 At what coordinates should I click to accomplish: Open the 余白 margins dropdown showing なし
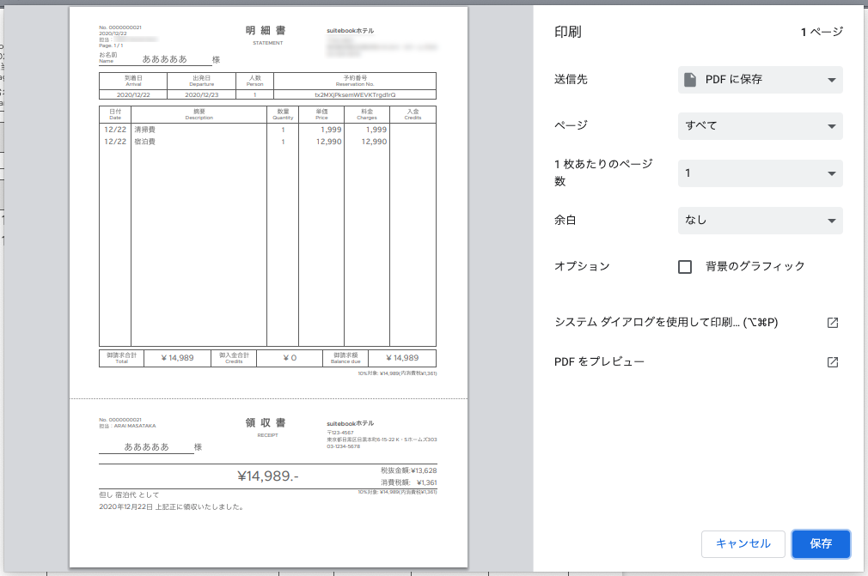click(760, 220)
